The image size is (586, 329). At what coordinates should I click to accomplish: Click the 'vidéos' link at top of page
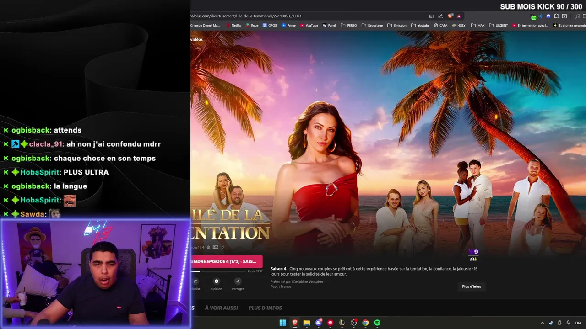coord(196,39)
